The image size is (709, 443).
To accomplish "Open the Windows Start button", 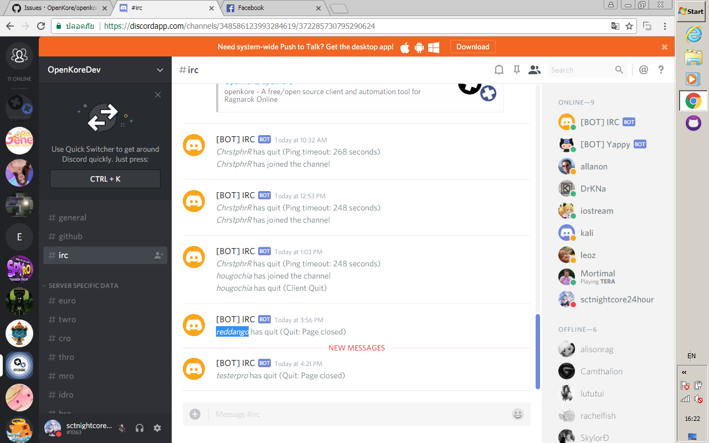I will (691, 11).
